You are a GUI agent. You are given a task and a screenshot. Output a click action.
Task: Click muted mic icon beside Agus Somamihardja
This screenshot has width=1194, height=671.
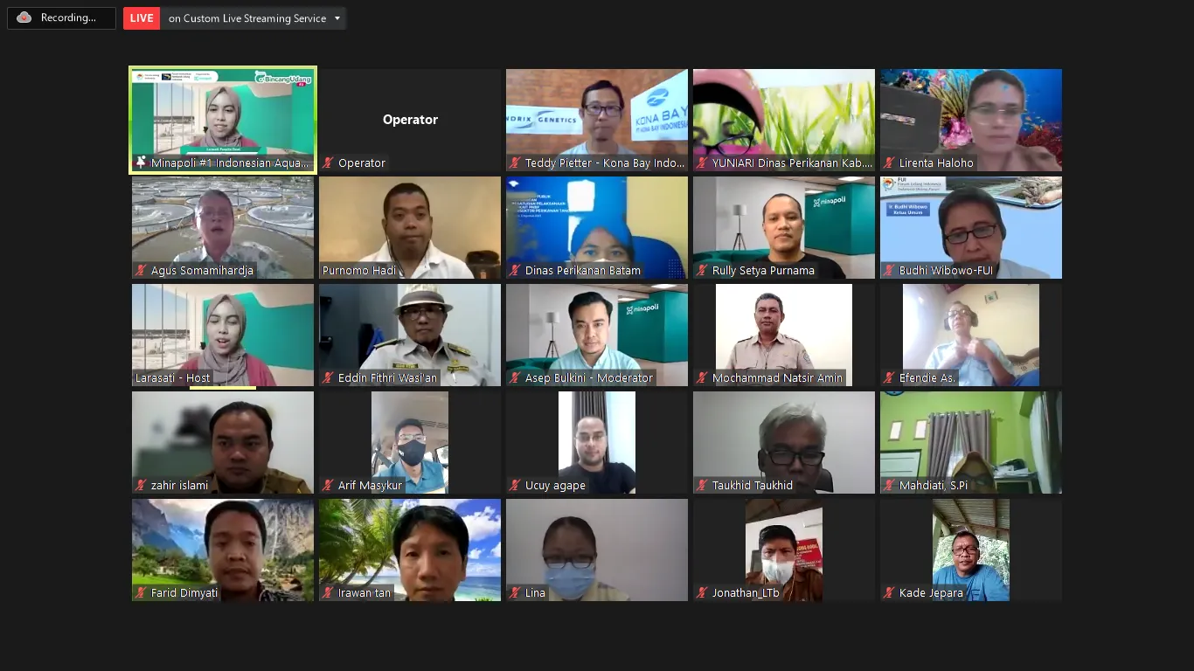point(142,270)
